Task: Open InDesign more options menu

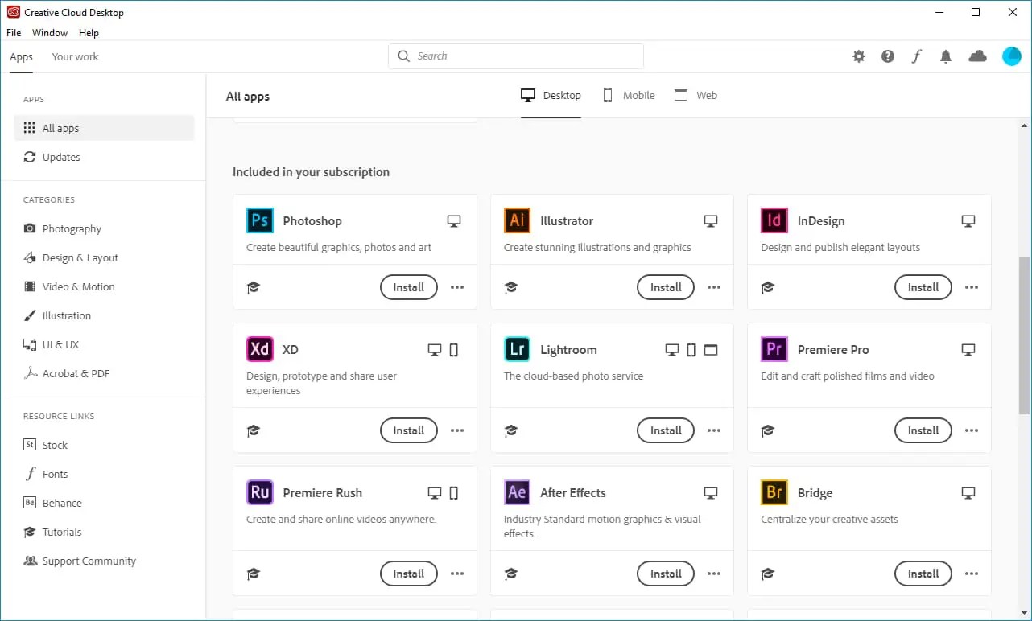Action: click(972, 287)
